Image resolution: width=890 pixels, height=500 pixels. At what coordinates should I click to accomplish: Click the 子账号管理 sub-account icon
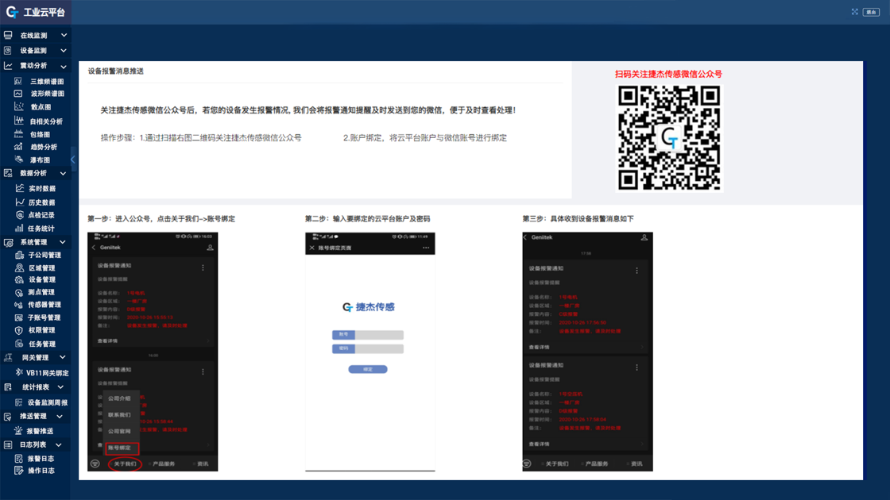[19, 317]
